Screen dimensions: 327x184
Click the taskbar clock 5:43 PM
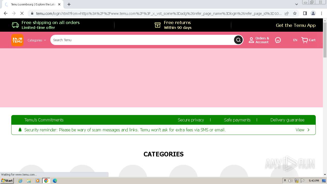click(x=314, y=181)
